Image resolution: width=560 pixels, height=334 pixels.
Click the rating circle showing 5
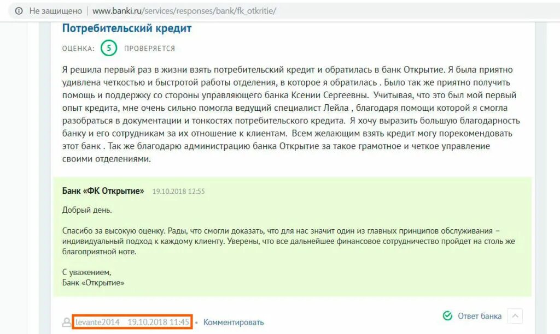pos(109,48)
